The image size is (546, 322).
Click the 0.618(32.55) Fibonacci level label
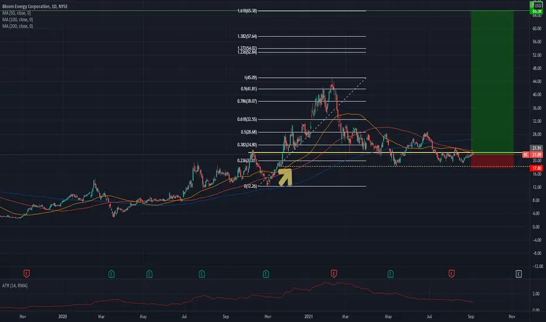[x=247, y=119]
